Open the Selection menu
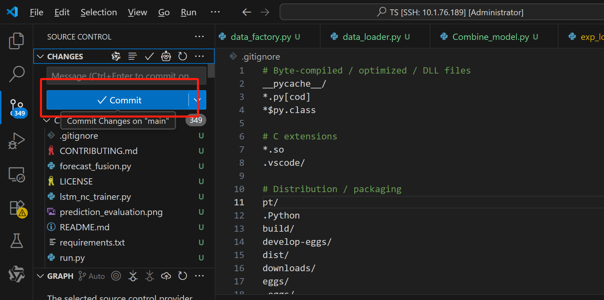 [99, 12]
